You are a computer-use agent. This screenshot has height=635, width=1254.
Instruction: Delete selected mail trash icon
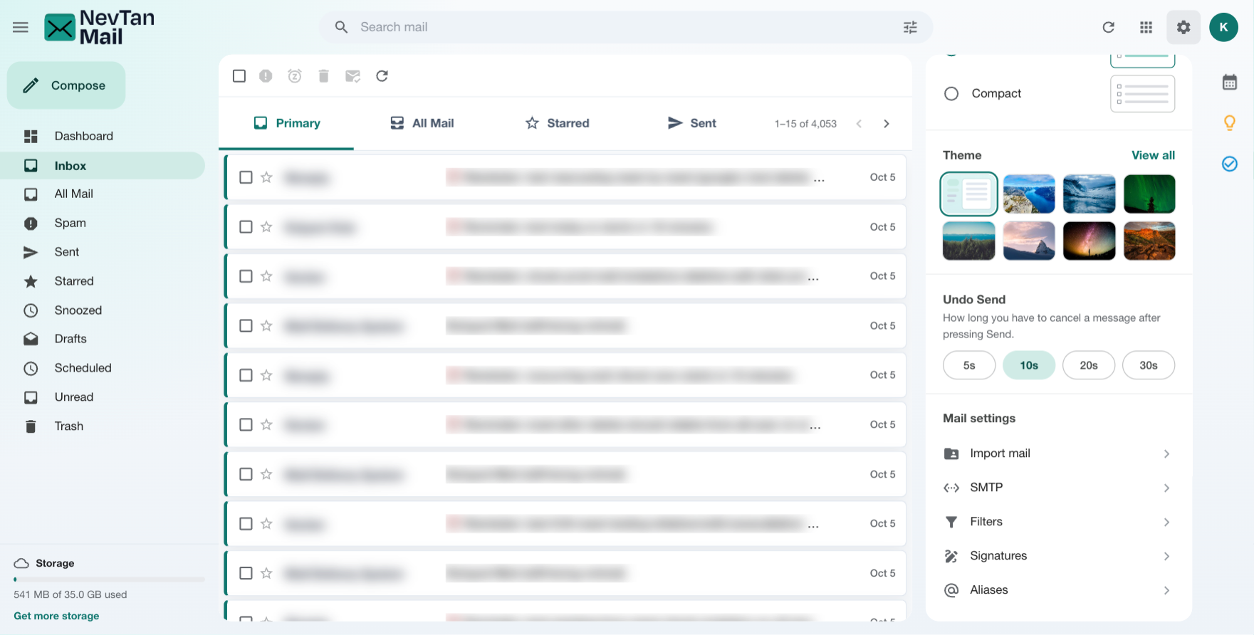[323, 75]
